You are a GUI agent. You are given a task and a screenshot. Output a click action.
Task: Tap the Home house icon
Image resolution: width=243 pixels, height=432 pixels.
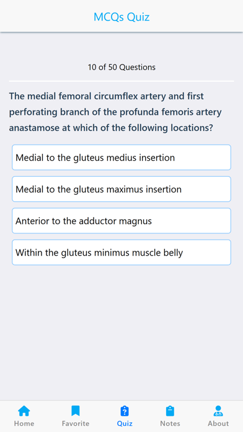pos(24,411)
